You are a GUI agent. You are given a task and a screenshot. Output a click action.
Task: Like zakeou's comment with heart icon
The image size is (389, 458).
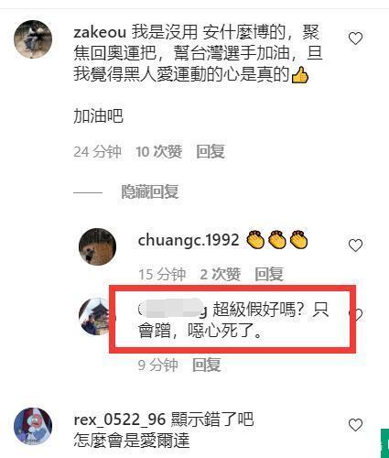(355, 38)
